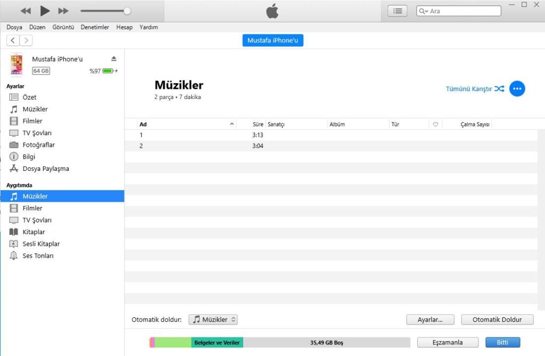Click the Ayarlar... button

(x=430, y=319)
